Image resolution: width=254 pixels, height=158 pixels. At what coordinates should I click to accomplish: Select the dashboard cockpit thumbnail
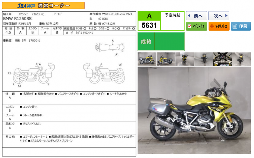222,59
